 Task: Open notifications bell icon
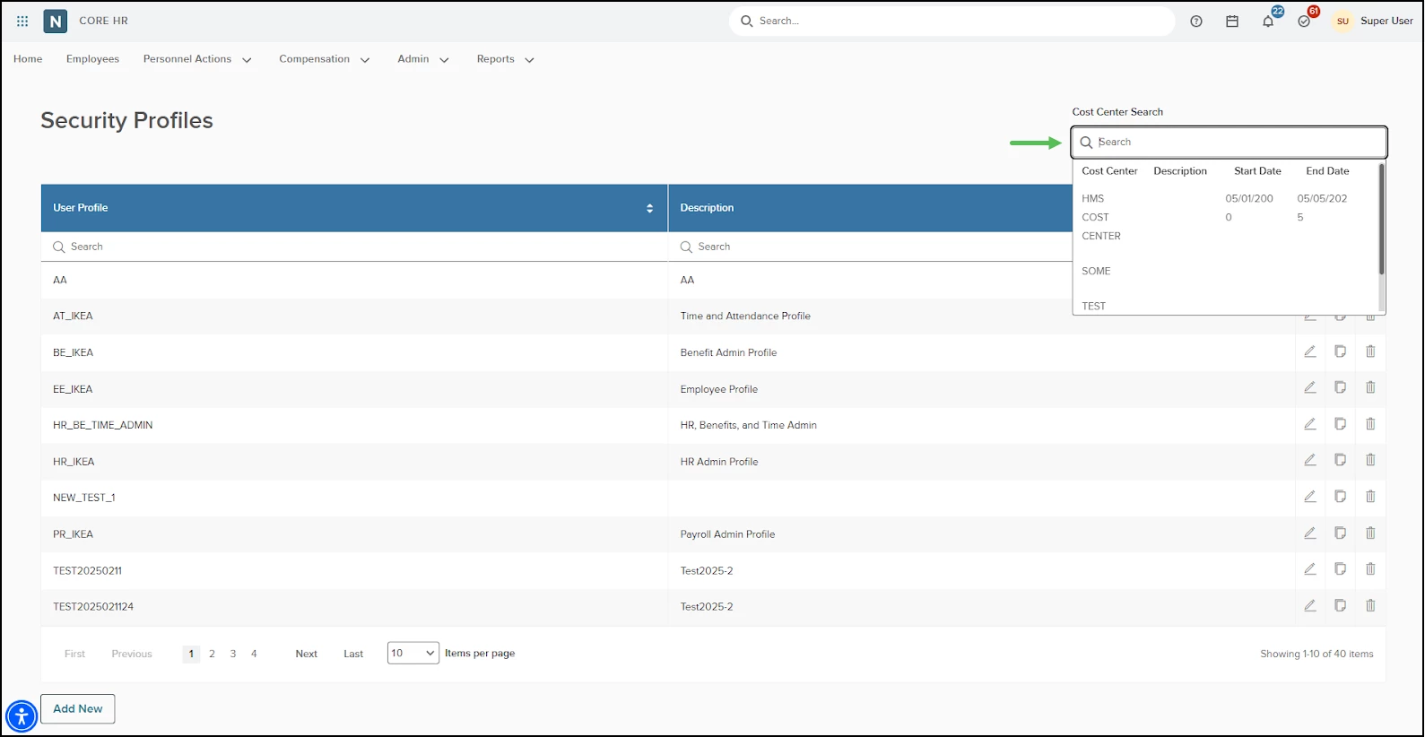pos(1268,22)
